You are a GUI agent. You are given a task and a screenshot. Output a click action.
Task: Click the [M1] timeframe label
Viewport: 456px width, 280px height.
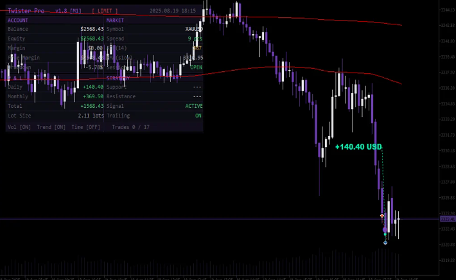point(75,11)
